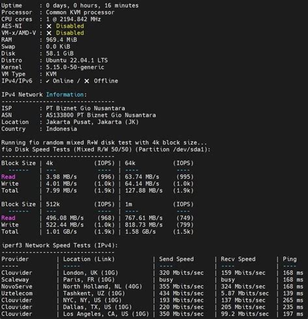Viewport: 308px width, 319px height.
Task: Click the Scaleway busy send speed entry
Action: click(x=166, y=280)
